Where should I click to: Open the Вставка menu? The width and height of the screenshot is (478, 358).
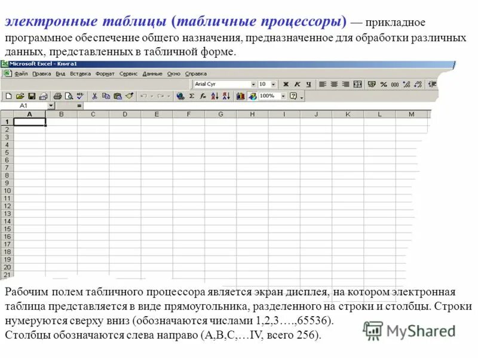(81, 73)
